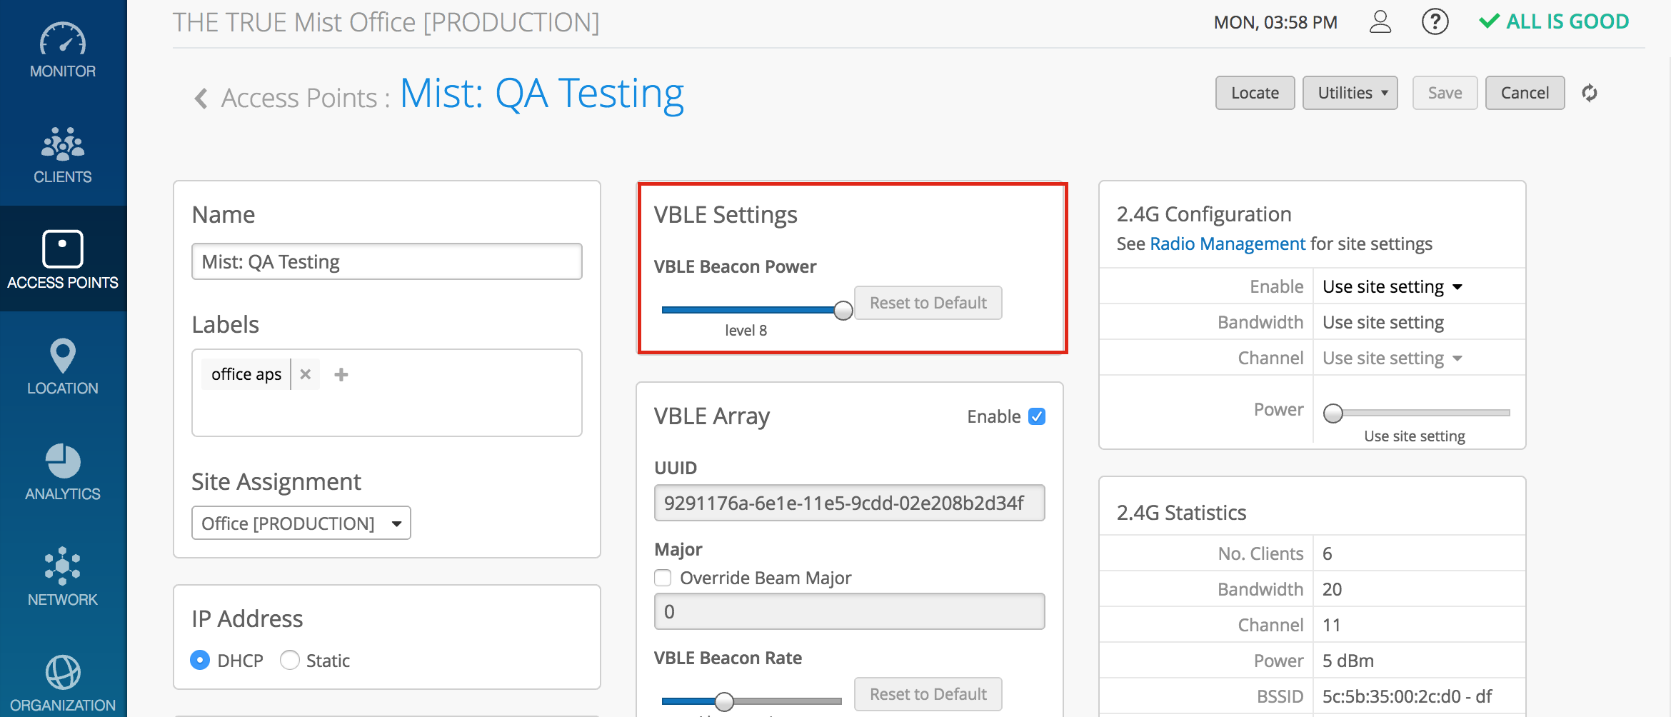Check Override Beam Major
The width and height of the screenshot is (1671, 717).
coord(663,578)
